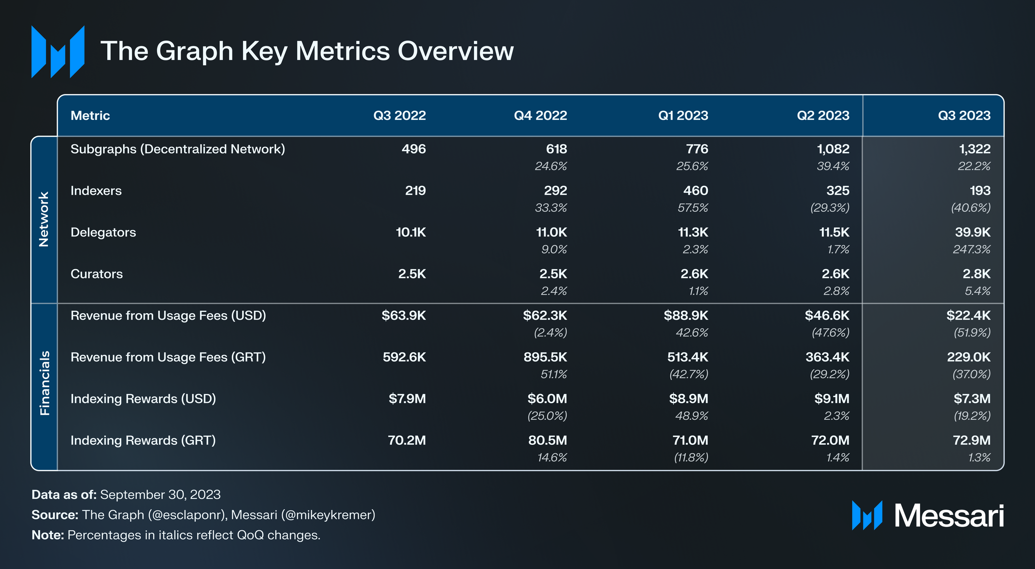Click the Delegators value '11.0K'
1035x569 pixels.
click(551, 233)
